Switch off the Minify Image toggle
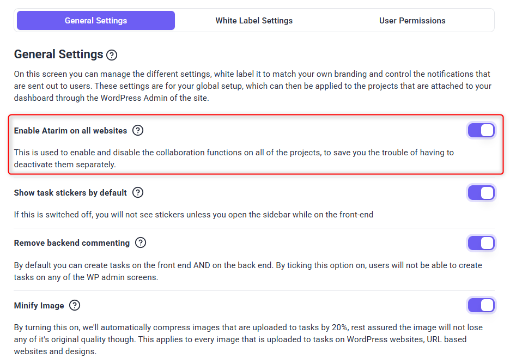 481,306
